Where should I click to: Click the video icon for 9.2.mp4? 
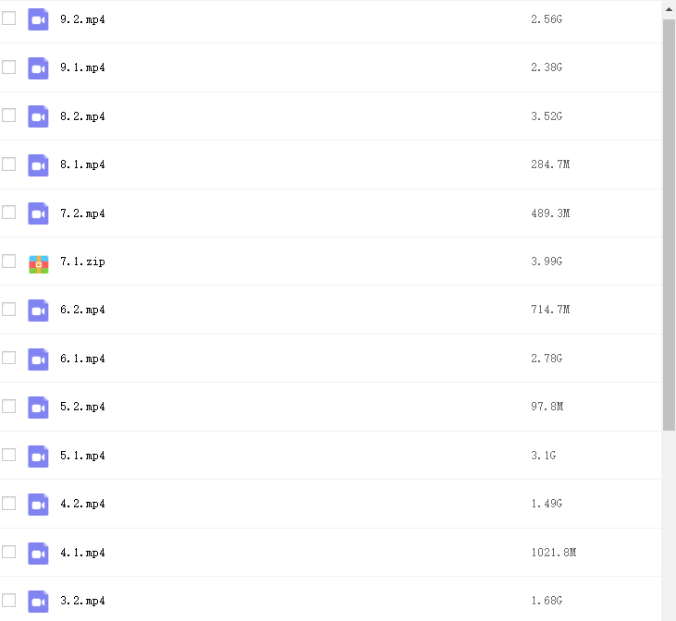pos(38,19)
